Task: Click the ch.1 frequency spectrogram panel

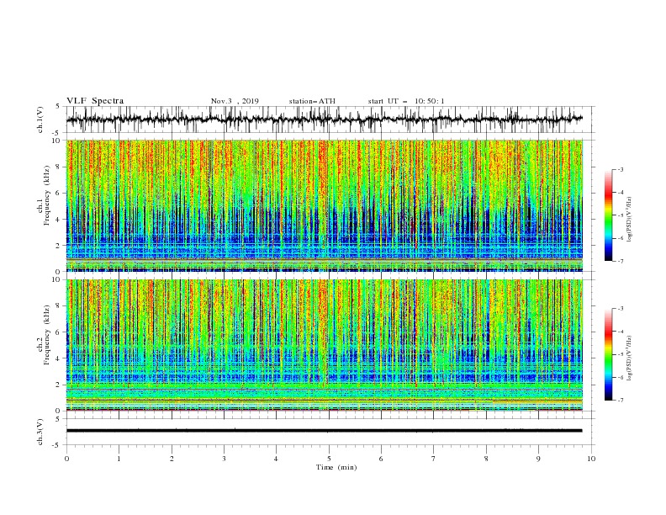Action: (x=324, y=205)
